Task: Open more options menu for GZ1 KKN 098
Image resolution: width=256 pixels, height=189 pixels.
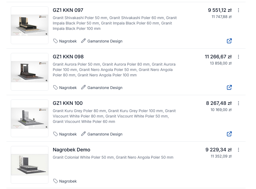Action: point(239,57)
